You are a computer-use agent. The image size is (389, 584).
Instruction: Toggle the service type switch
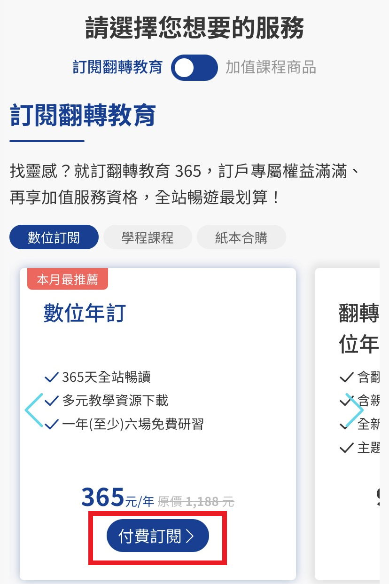[x=194, y=68]
